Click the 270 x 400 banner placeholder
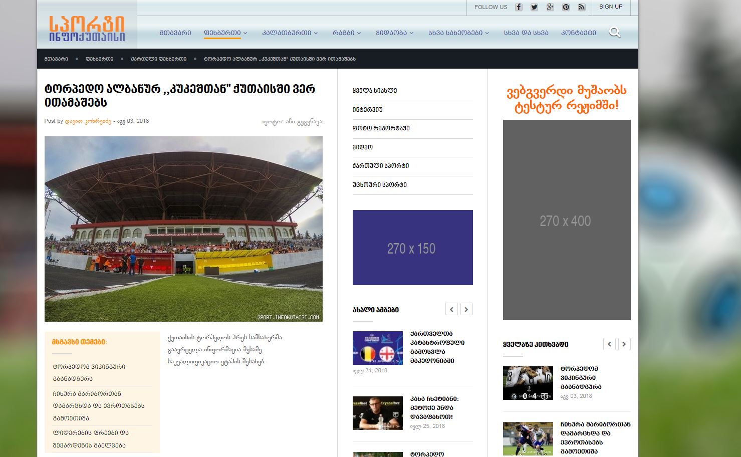This screenshot has width=741, height=457. tap(567, 220)
